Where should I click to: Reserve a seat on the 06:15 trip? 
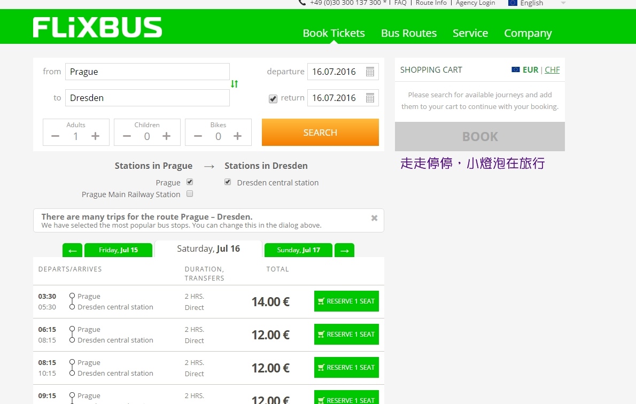(x=346, y=335)
